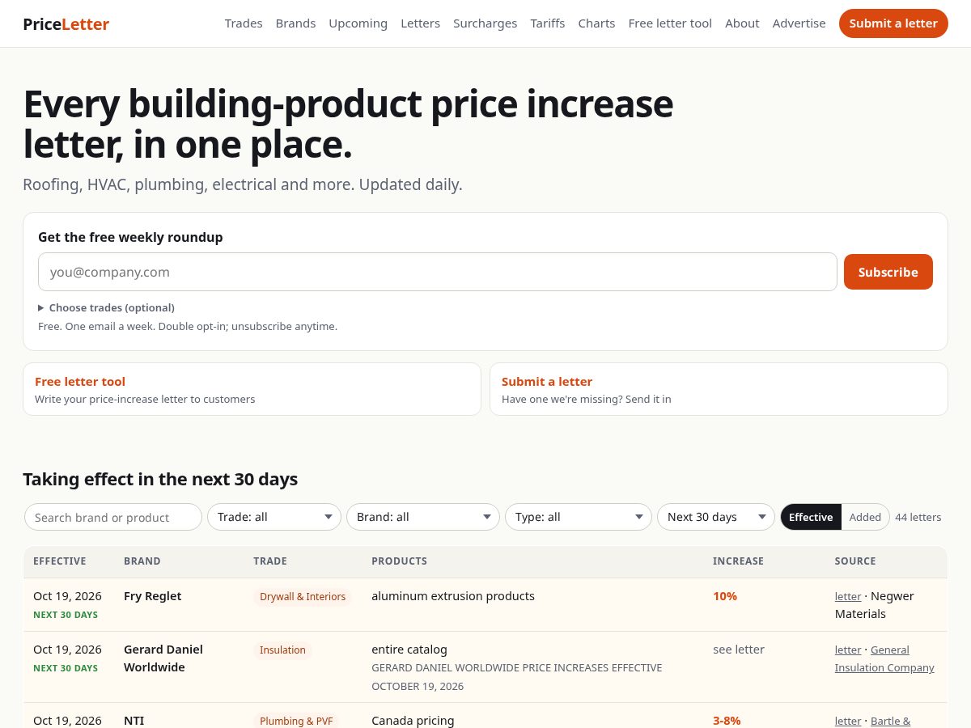Click the 44 letters count
This screenshot has height=728, width=971.
[918, 517]
